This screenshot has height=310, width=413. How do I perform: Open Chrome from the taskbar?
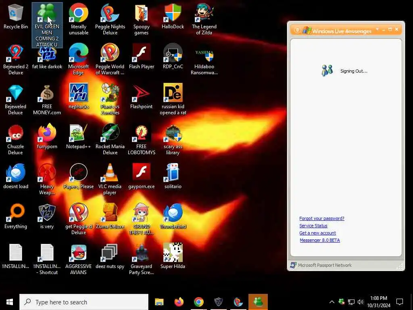198,302
